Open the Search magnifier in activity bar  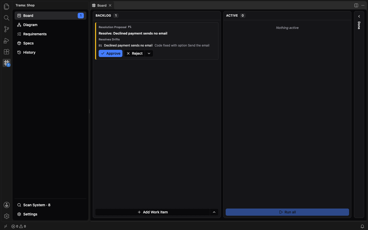click(7, 18)
